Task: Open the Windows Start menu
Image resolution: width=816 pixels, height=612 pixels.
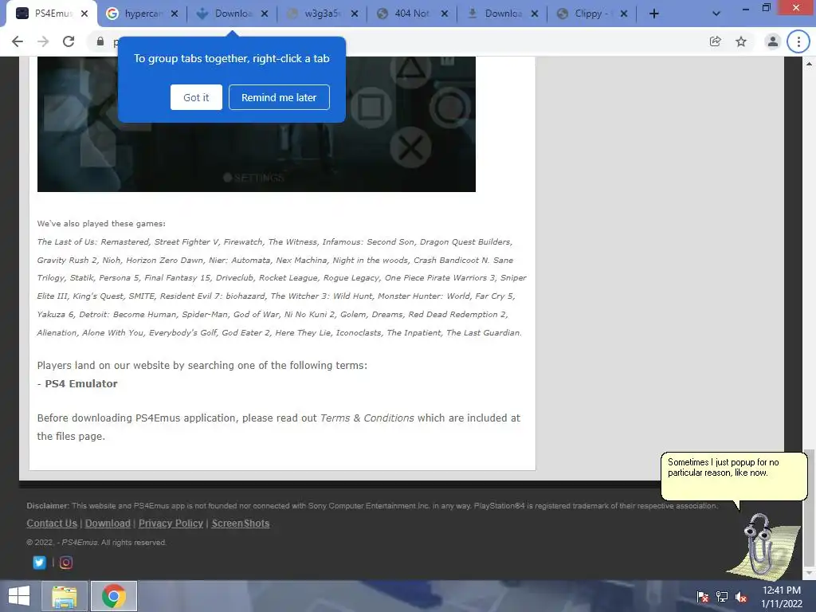Action: (19, 596)
